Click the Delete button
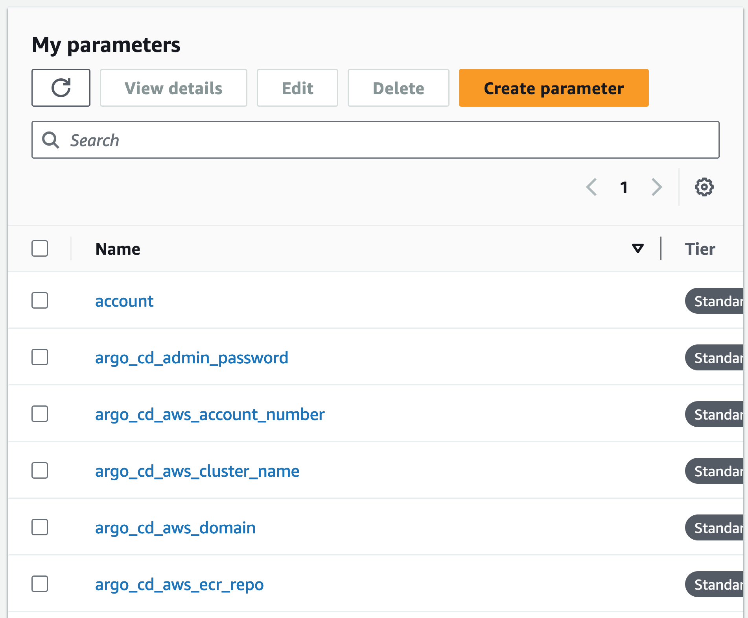The height and width of the screenshot is (618, 748). [398, 88]
